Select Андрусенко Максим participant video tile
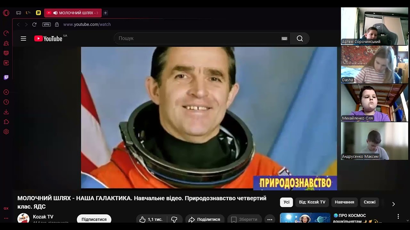 [x=374, y=141]
